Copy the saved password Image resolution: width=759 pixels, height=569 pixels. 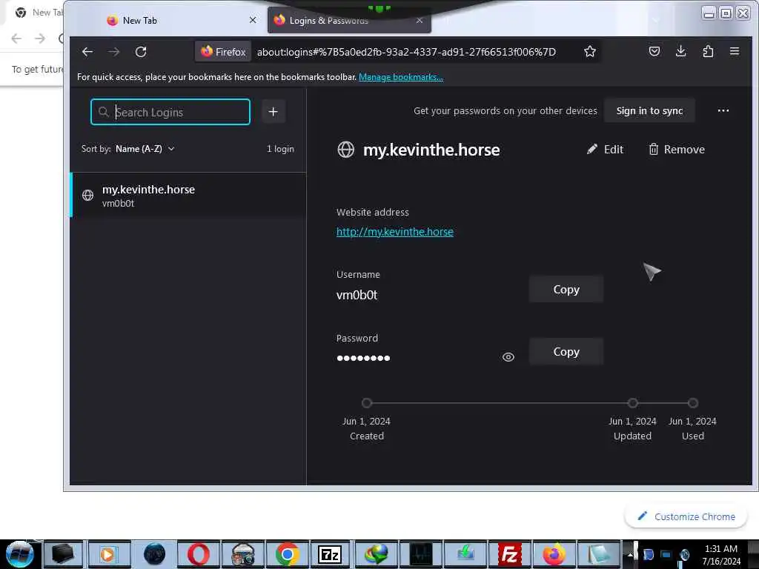(x=566, y=352)
